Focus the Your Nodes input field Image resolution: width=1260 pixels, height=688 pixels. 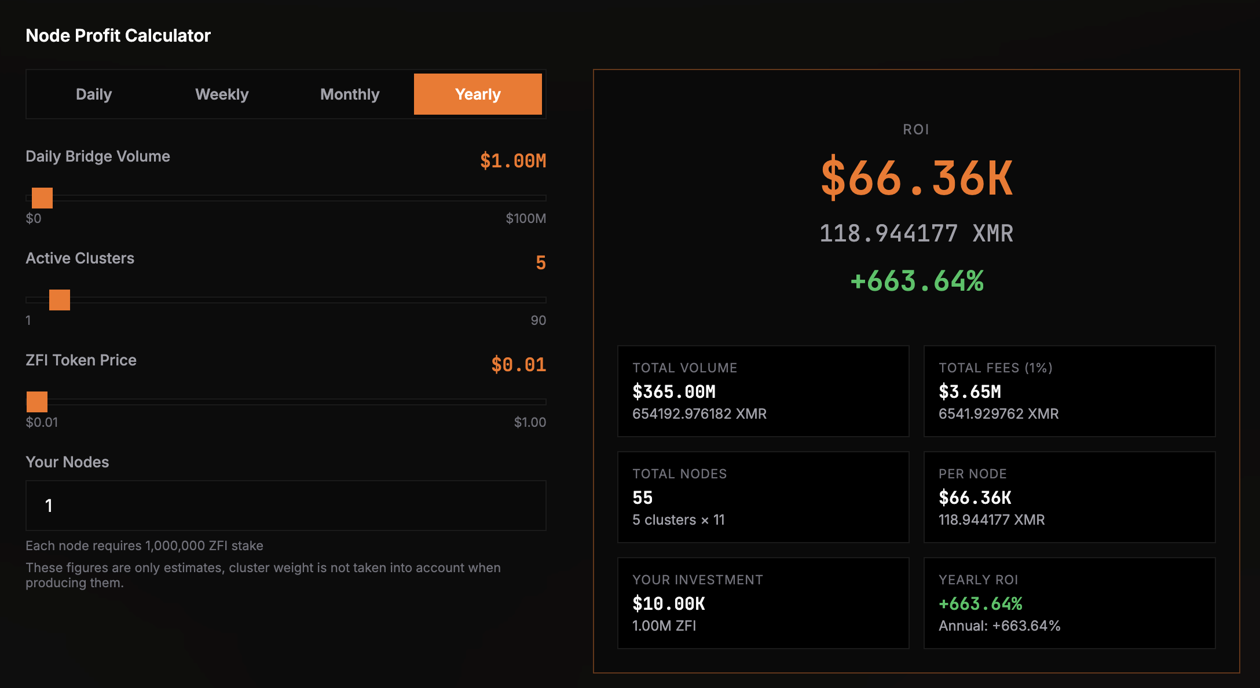286,506
